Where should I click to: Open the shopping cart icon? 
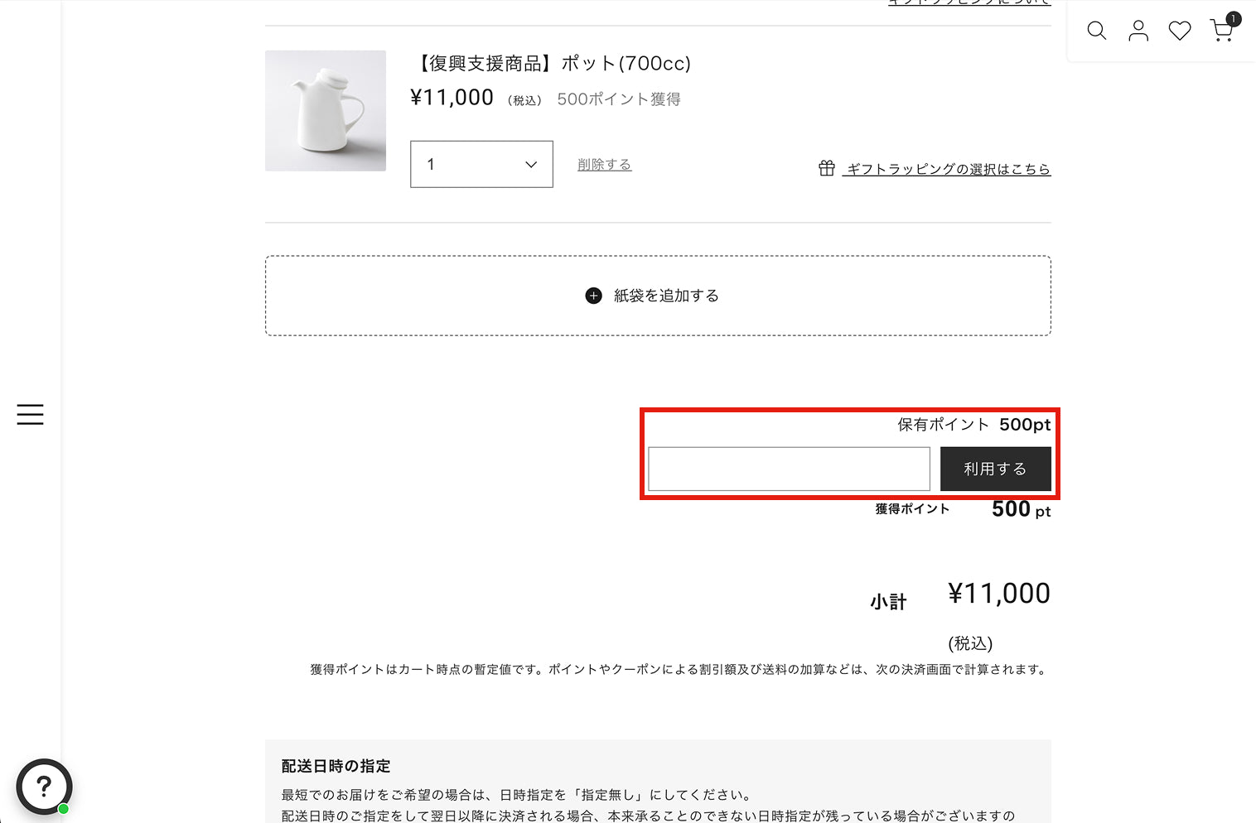pos(1220,31)
